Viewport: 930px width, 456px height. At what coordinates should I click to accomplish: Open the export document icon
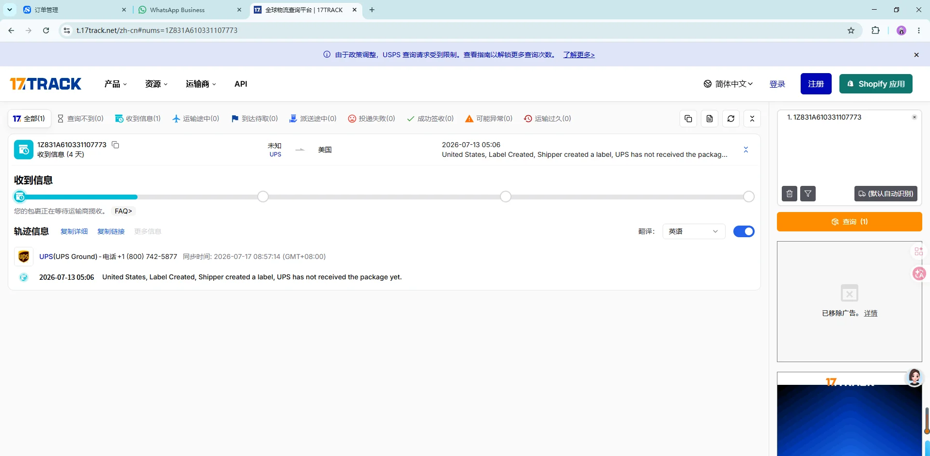click(710, 119)
